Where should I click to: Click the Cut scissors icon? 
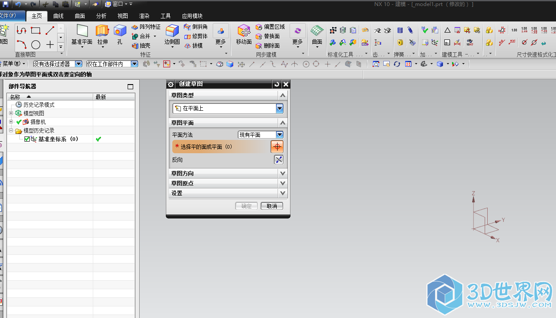click(x=46, y=4)
